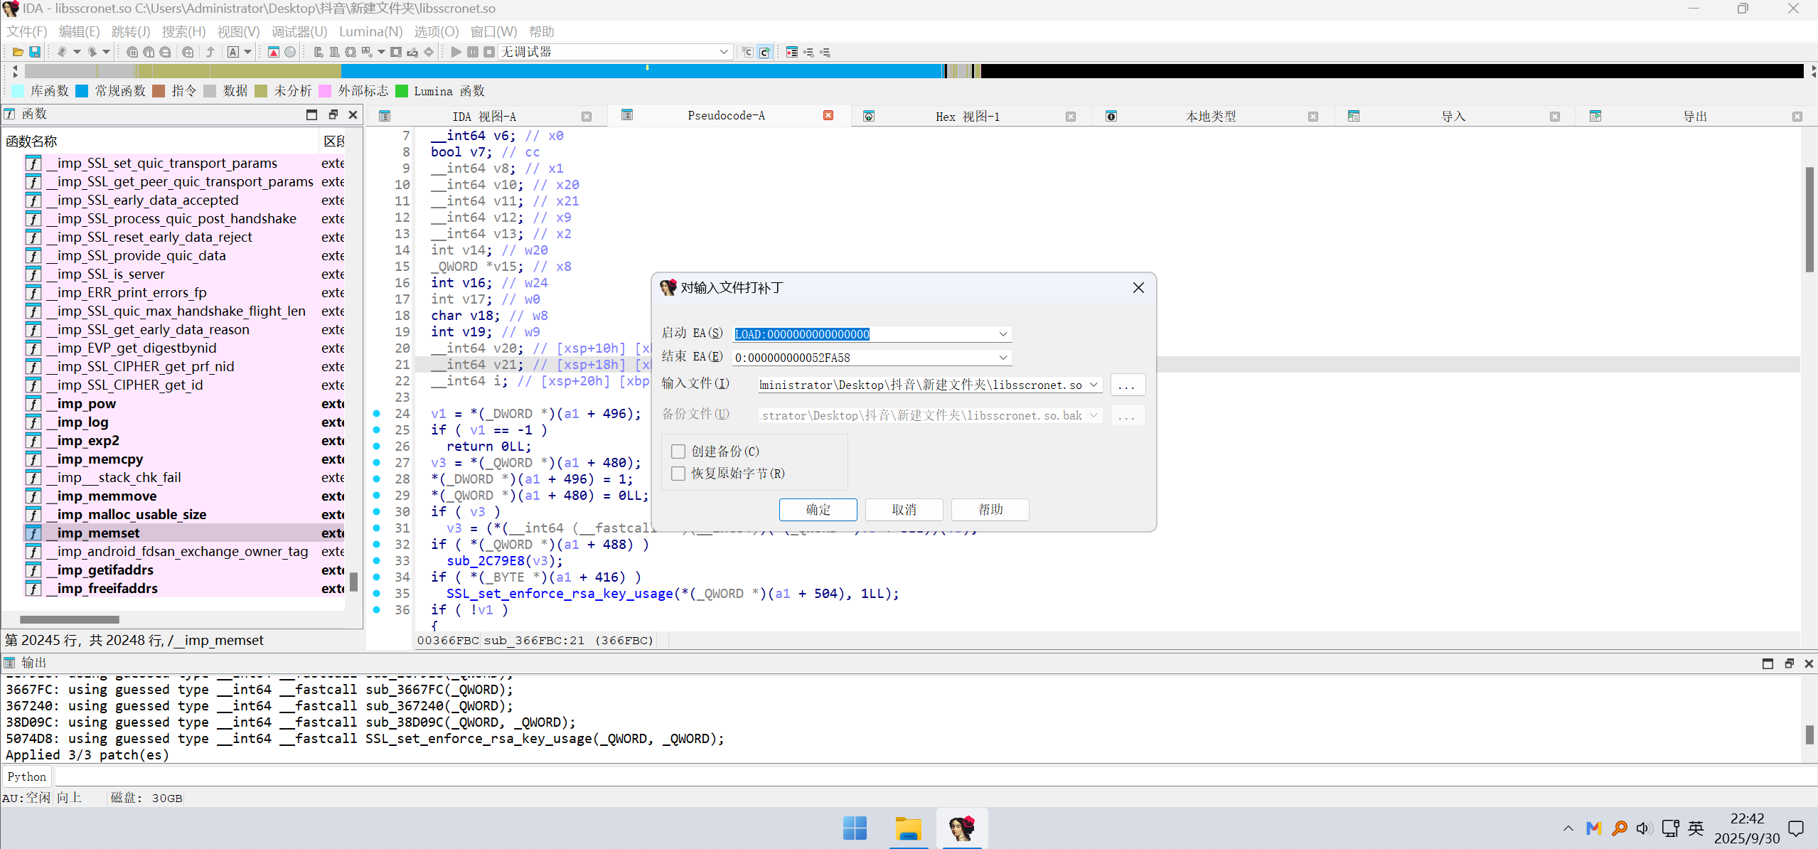The height and width of the screenshot is (849, 1818).
Task: Check the 恢复原始字节 checkbox
Action: 678,474
